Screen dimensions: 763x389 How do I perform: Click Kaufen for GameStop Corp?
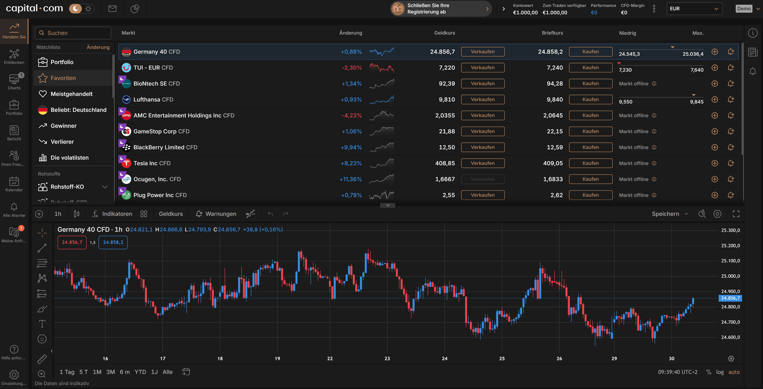[x=591, y=131]
